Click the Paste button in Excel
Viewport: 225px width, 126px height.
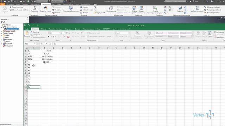[x=27, y=34]
